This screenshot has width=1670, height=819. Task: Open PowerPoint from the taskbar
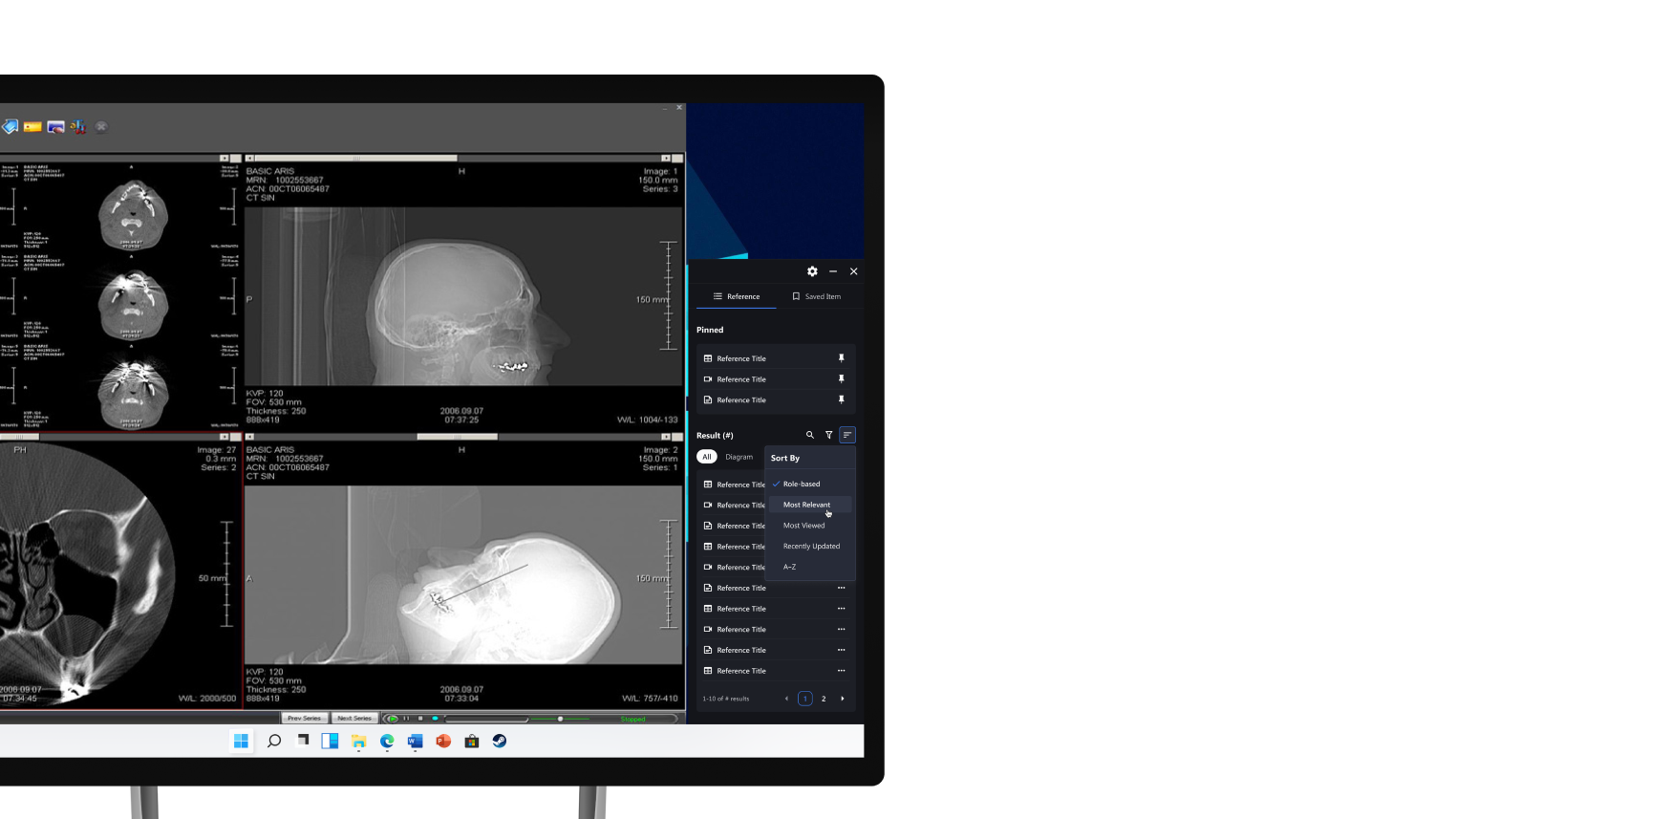point(443,741)
